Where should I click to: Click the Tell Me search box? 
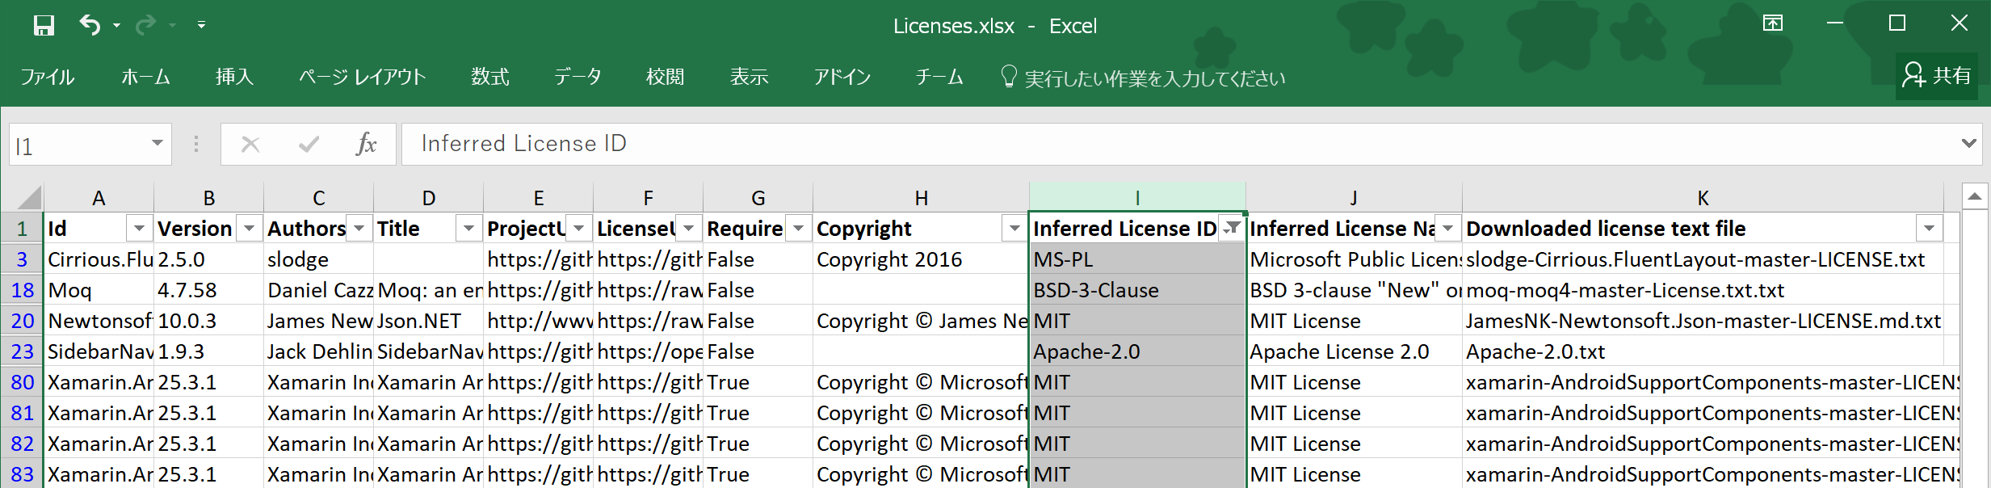(1153, 78)
